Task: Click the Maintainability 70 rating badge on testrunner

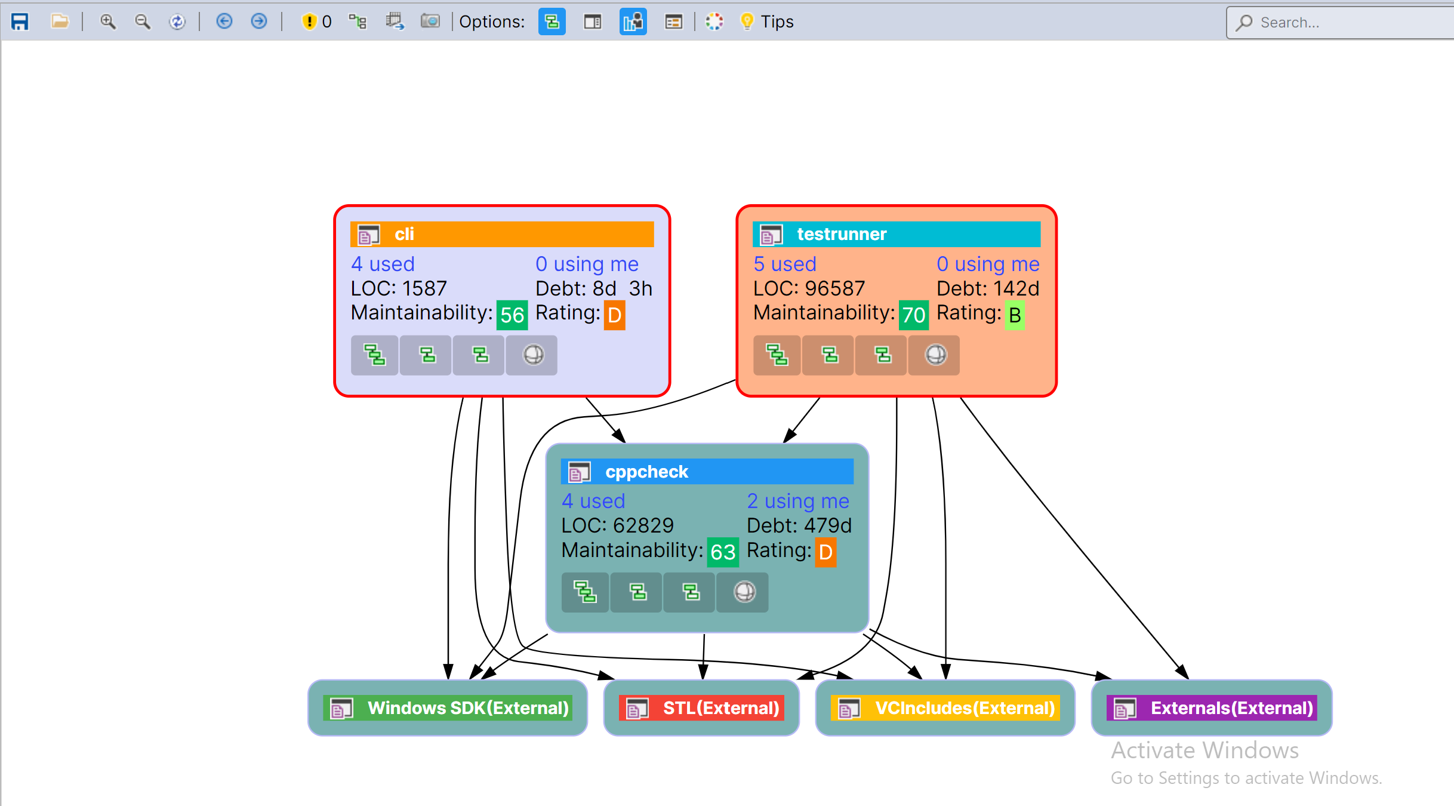Action: click(x=913, y=315)
